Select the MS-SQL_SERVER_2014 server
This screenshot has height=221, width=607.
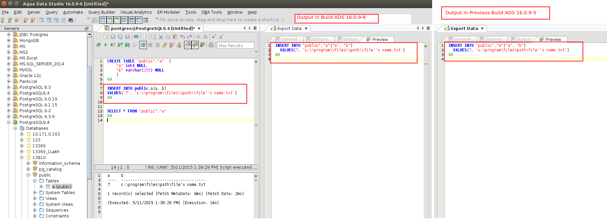coord(42,64)
